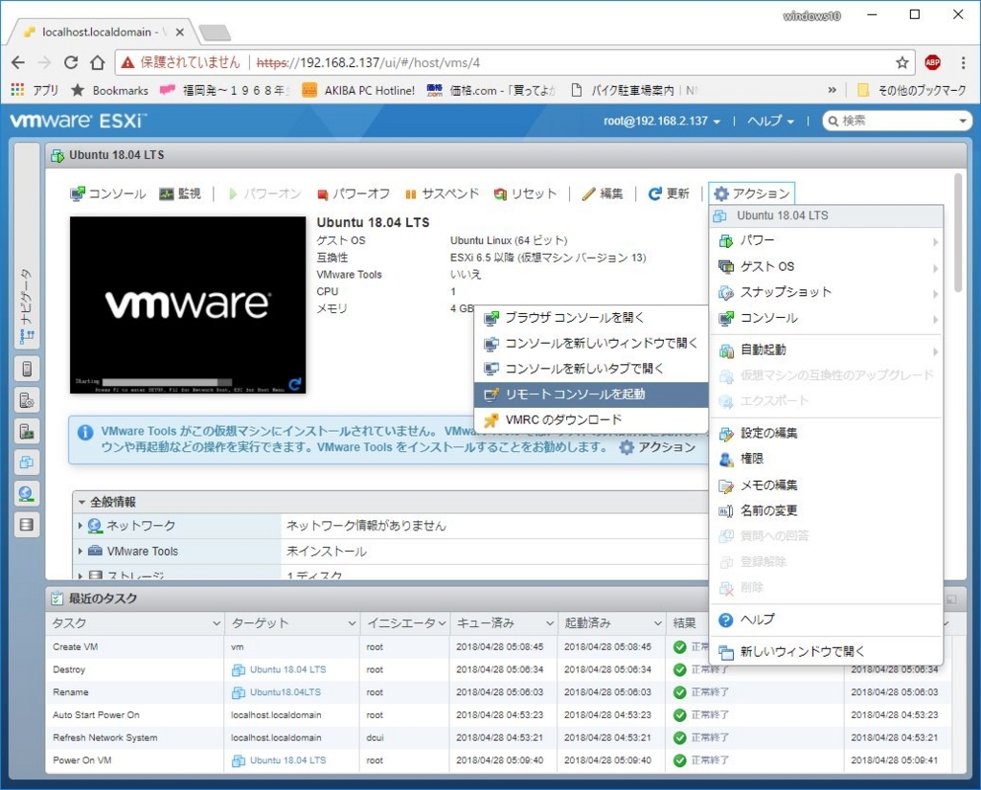
Task: Select VMRC のダウンロード entry
Action: [591, 419]
